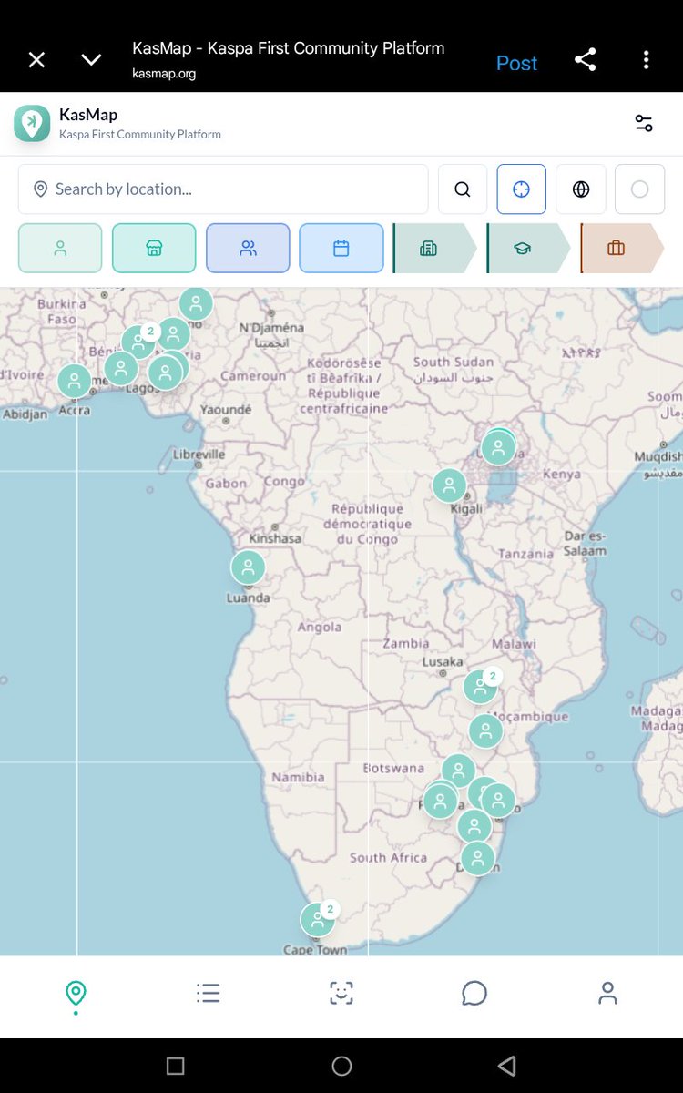Tap the Android home circle button
The height and width of the screenshot is (1093, 683).
click(x=341, y=1066)
